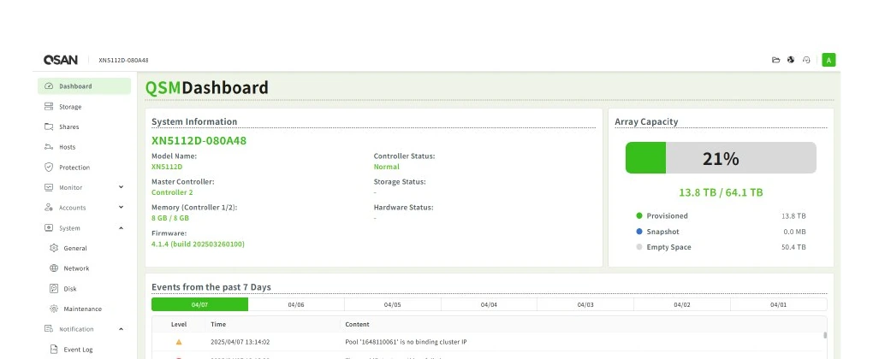Select the 04/02 events tab

click(682, 304)
